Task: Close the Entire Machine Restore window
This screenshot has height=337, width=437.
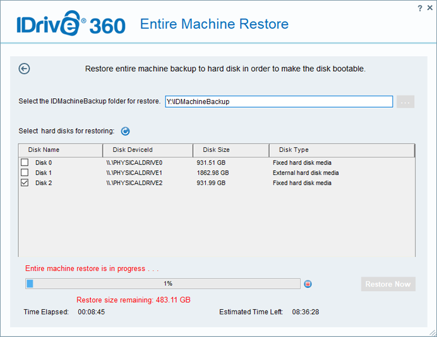Action: click(x=430, y=8)
